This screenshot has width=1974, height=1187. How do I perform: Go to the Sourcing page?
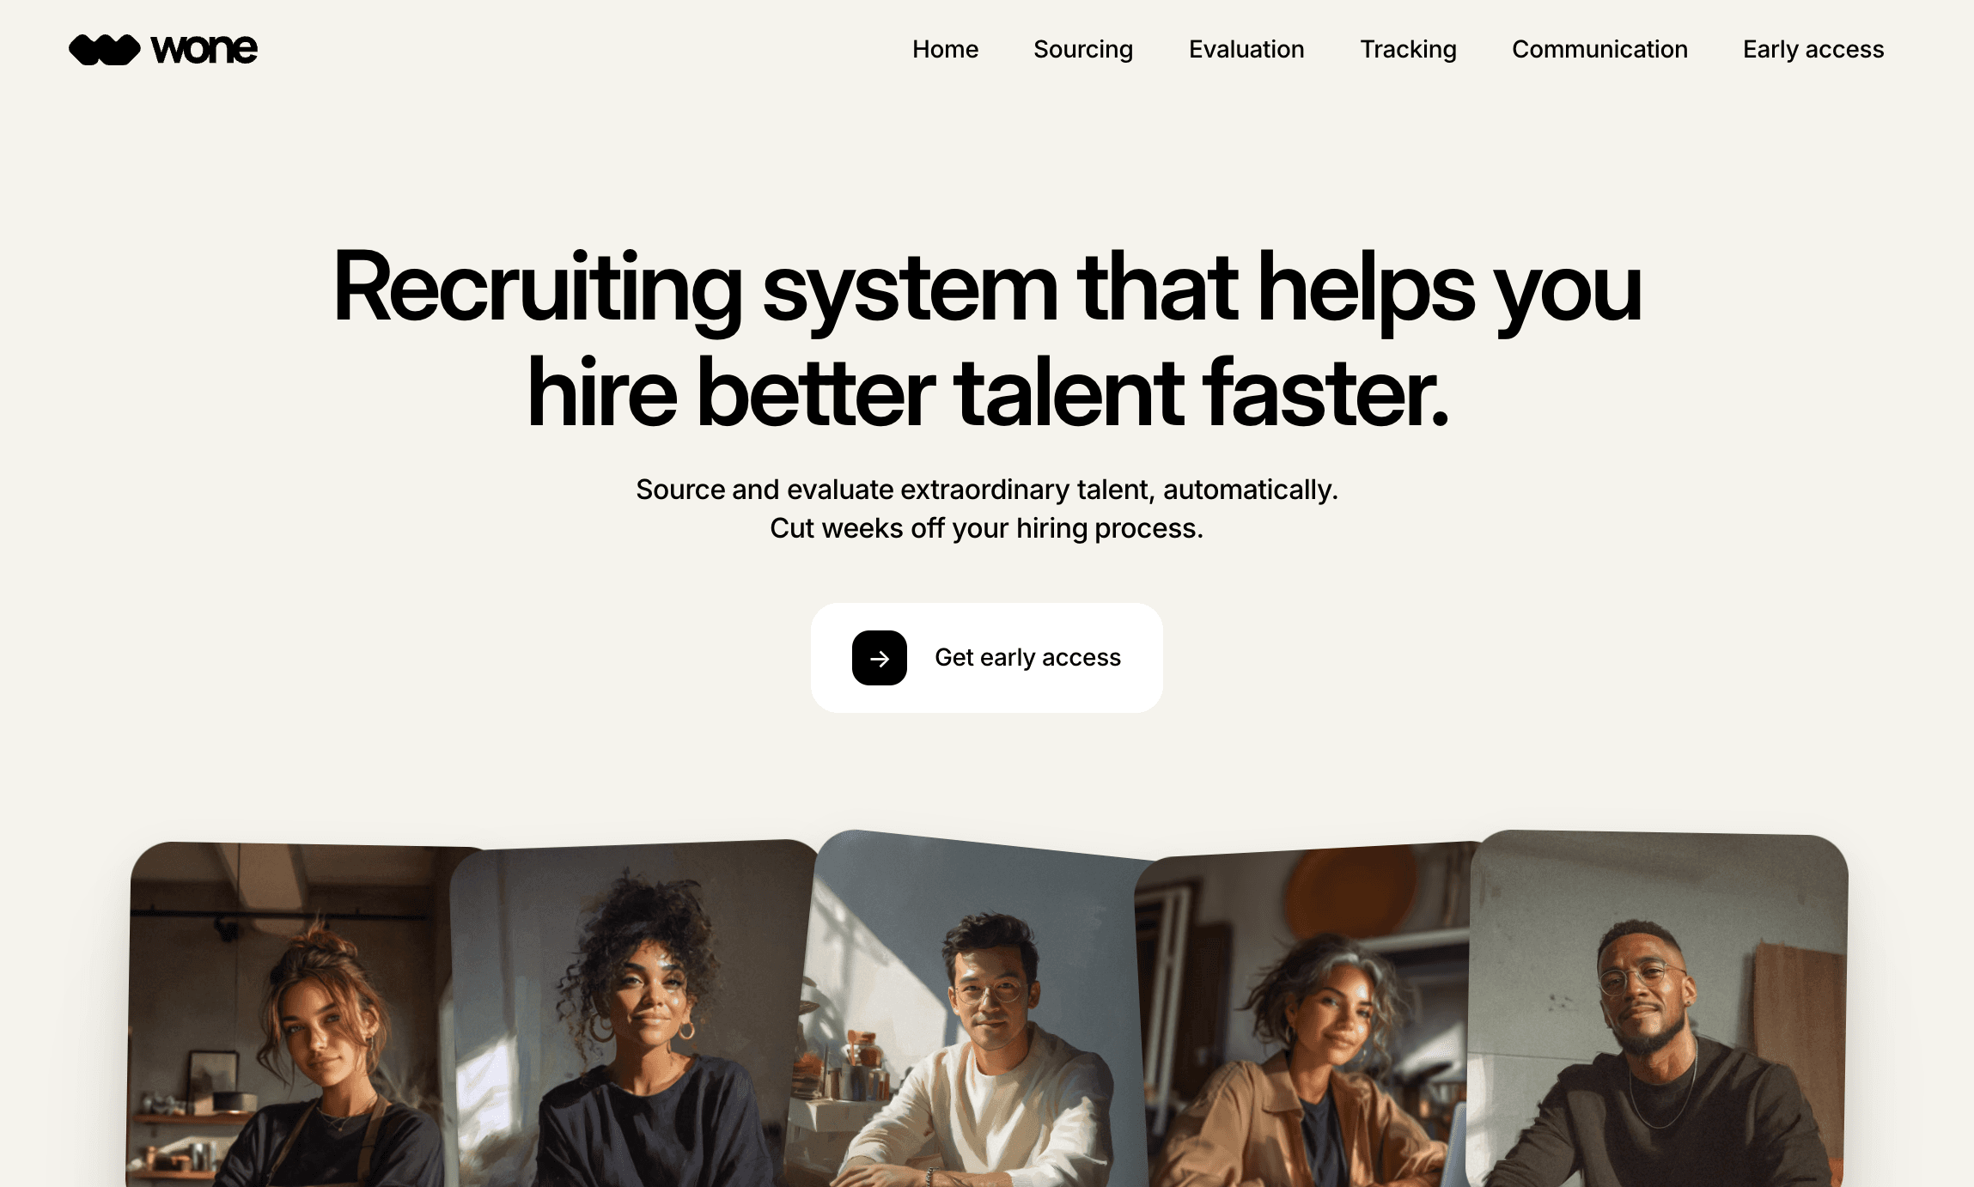(x=1082, y=50)
